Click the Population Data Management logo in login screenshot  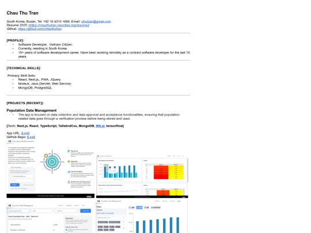(x=10, y=142)
